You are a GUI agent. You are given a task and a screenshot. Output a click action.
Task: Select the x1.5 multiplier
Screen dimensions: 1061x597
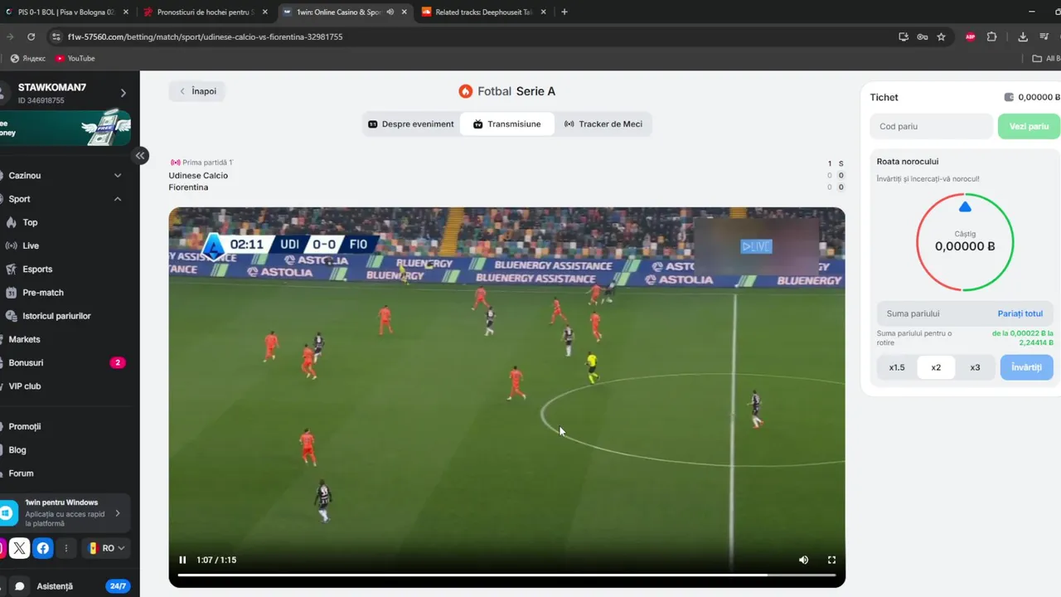tap(897, 367)
